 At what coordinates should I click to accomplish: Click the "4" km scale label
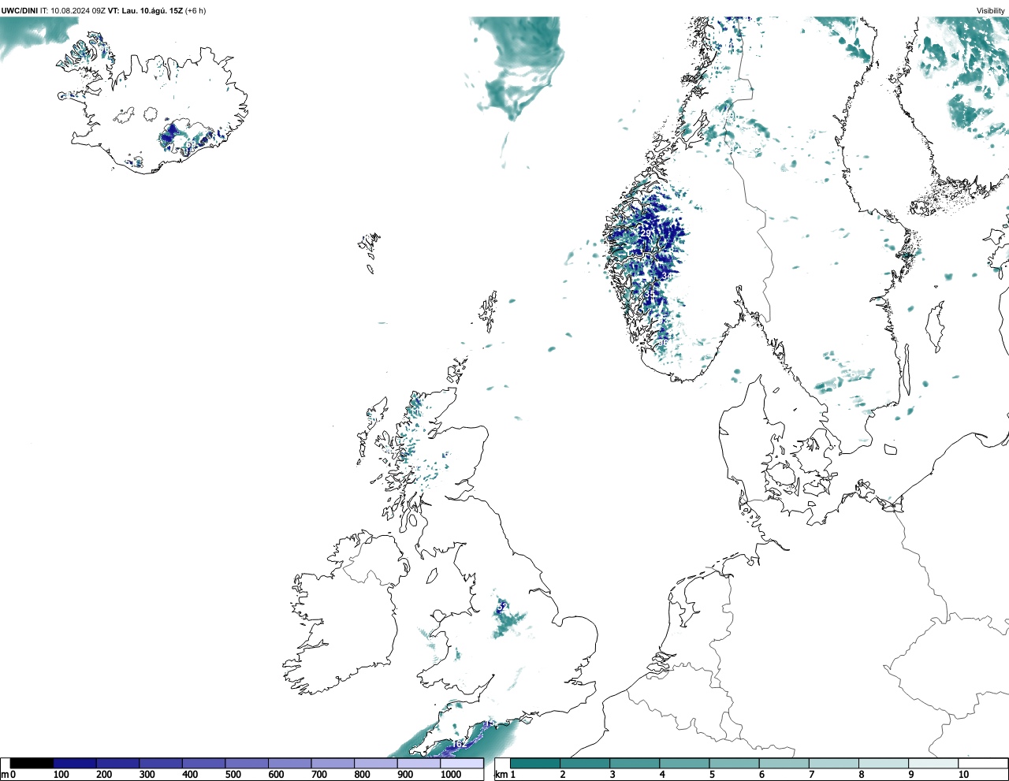(x=662, y=775)
